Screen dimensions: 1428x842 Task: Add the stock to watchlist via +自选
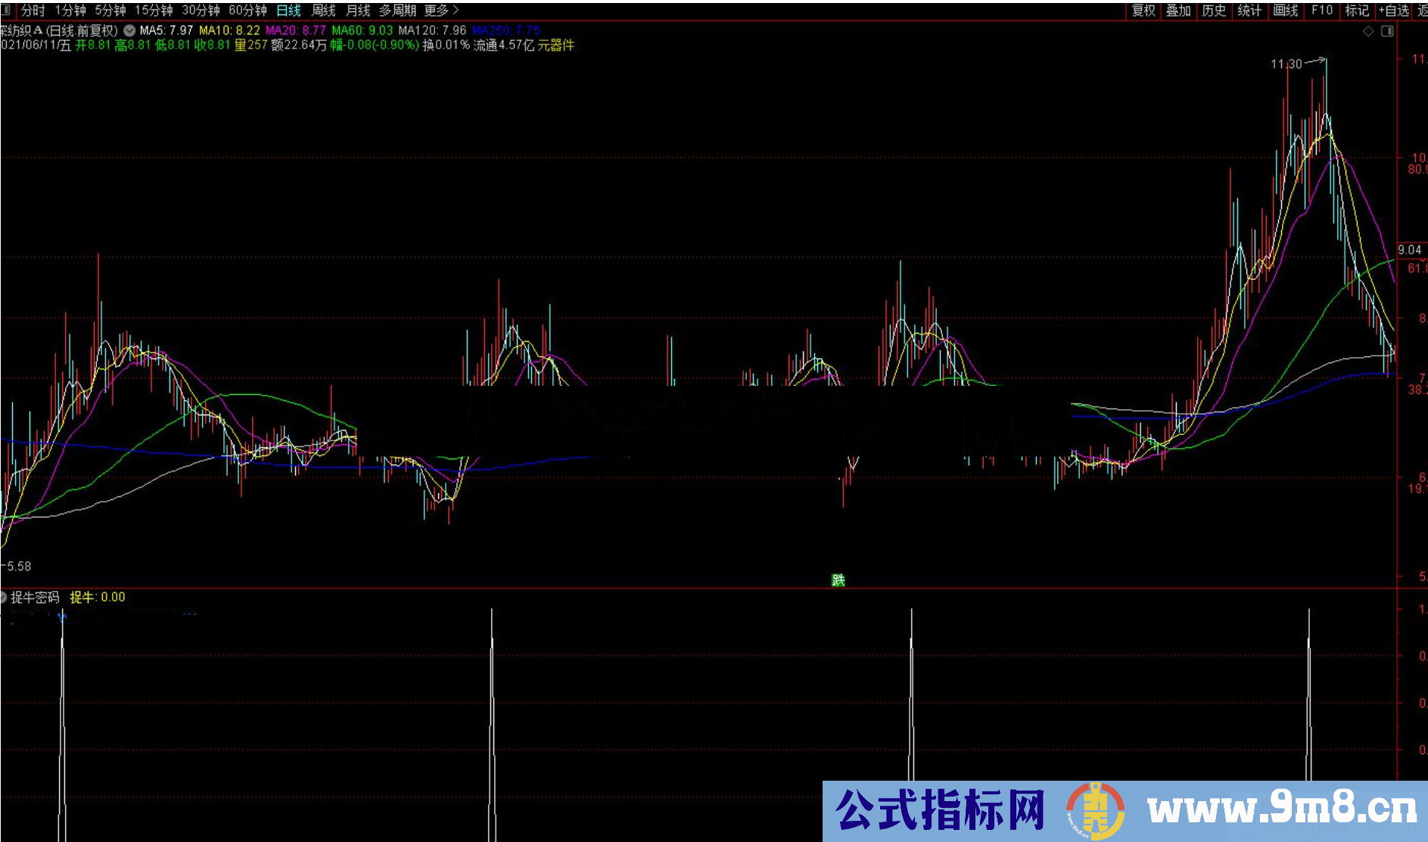pos(1392,11)
